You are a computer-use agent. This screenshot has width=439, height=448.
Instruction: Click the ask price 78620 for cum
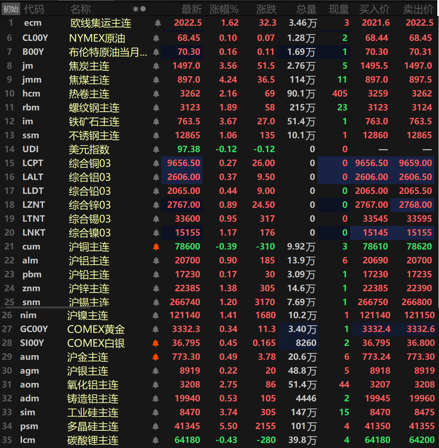pos(419,247)
